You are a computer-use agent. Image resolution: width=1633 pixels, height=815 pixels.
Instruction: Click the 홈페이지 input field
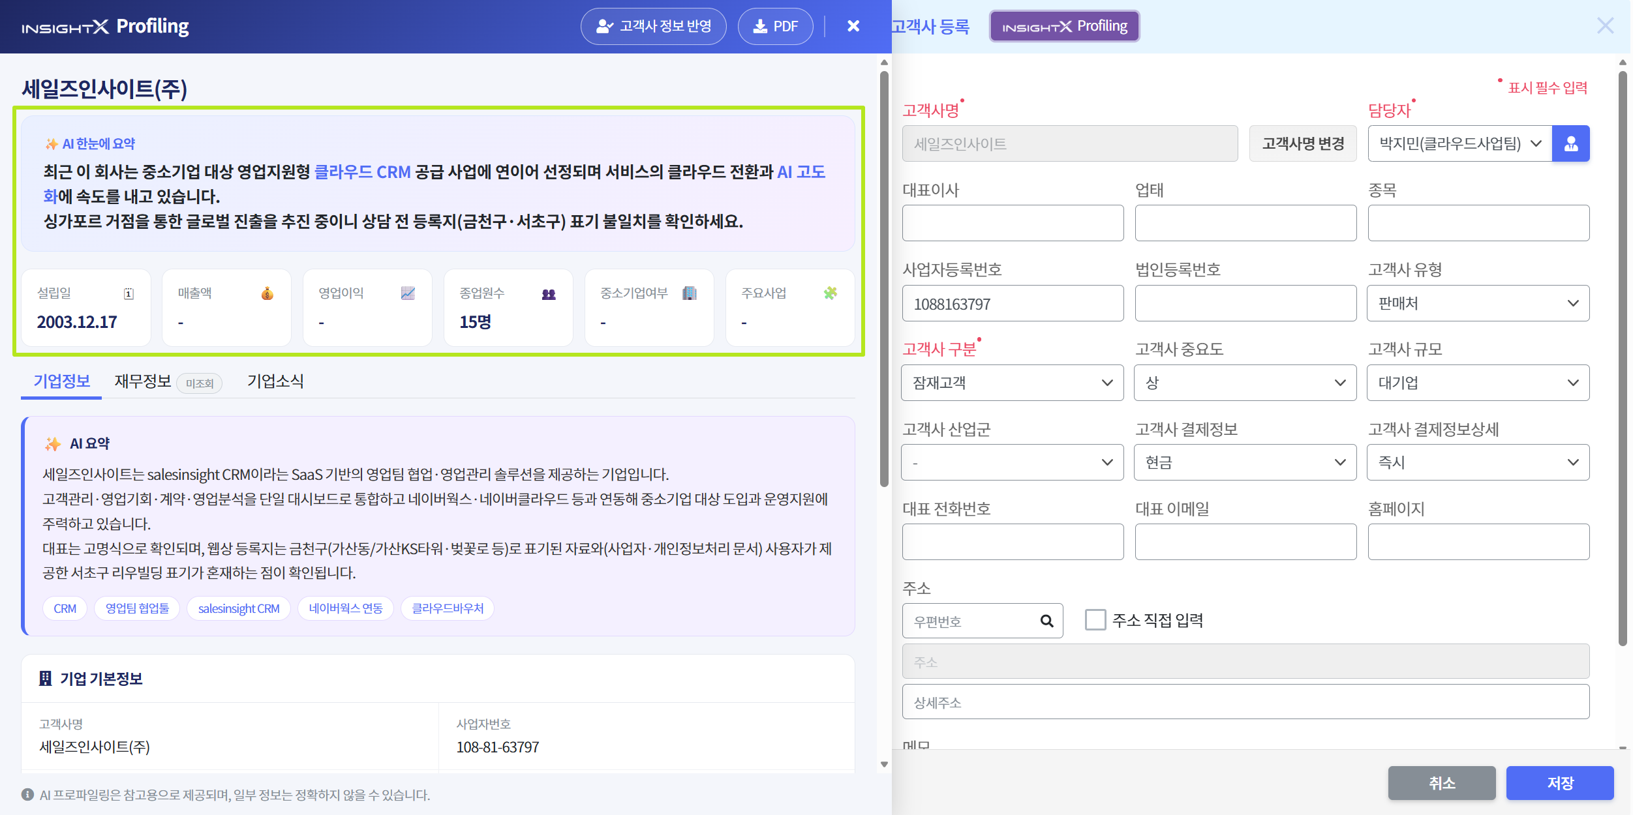[x=1478, y=542]
